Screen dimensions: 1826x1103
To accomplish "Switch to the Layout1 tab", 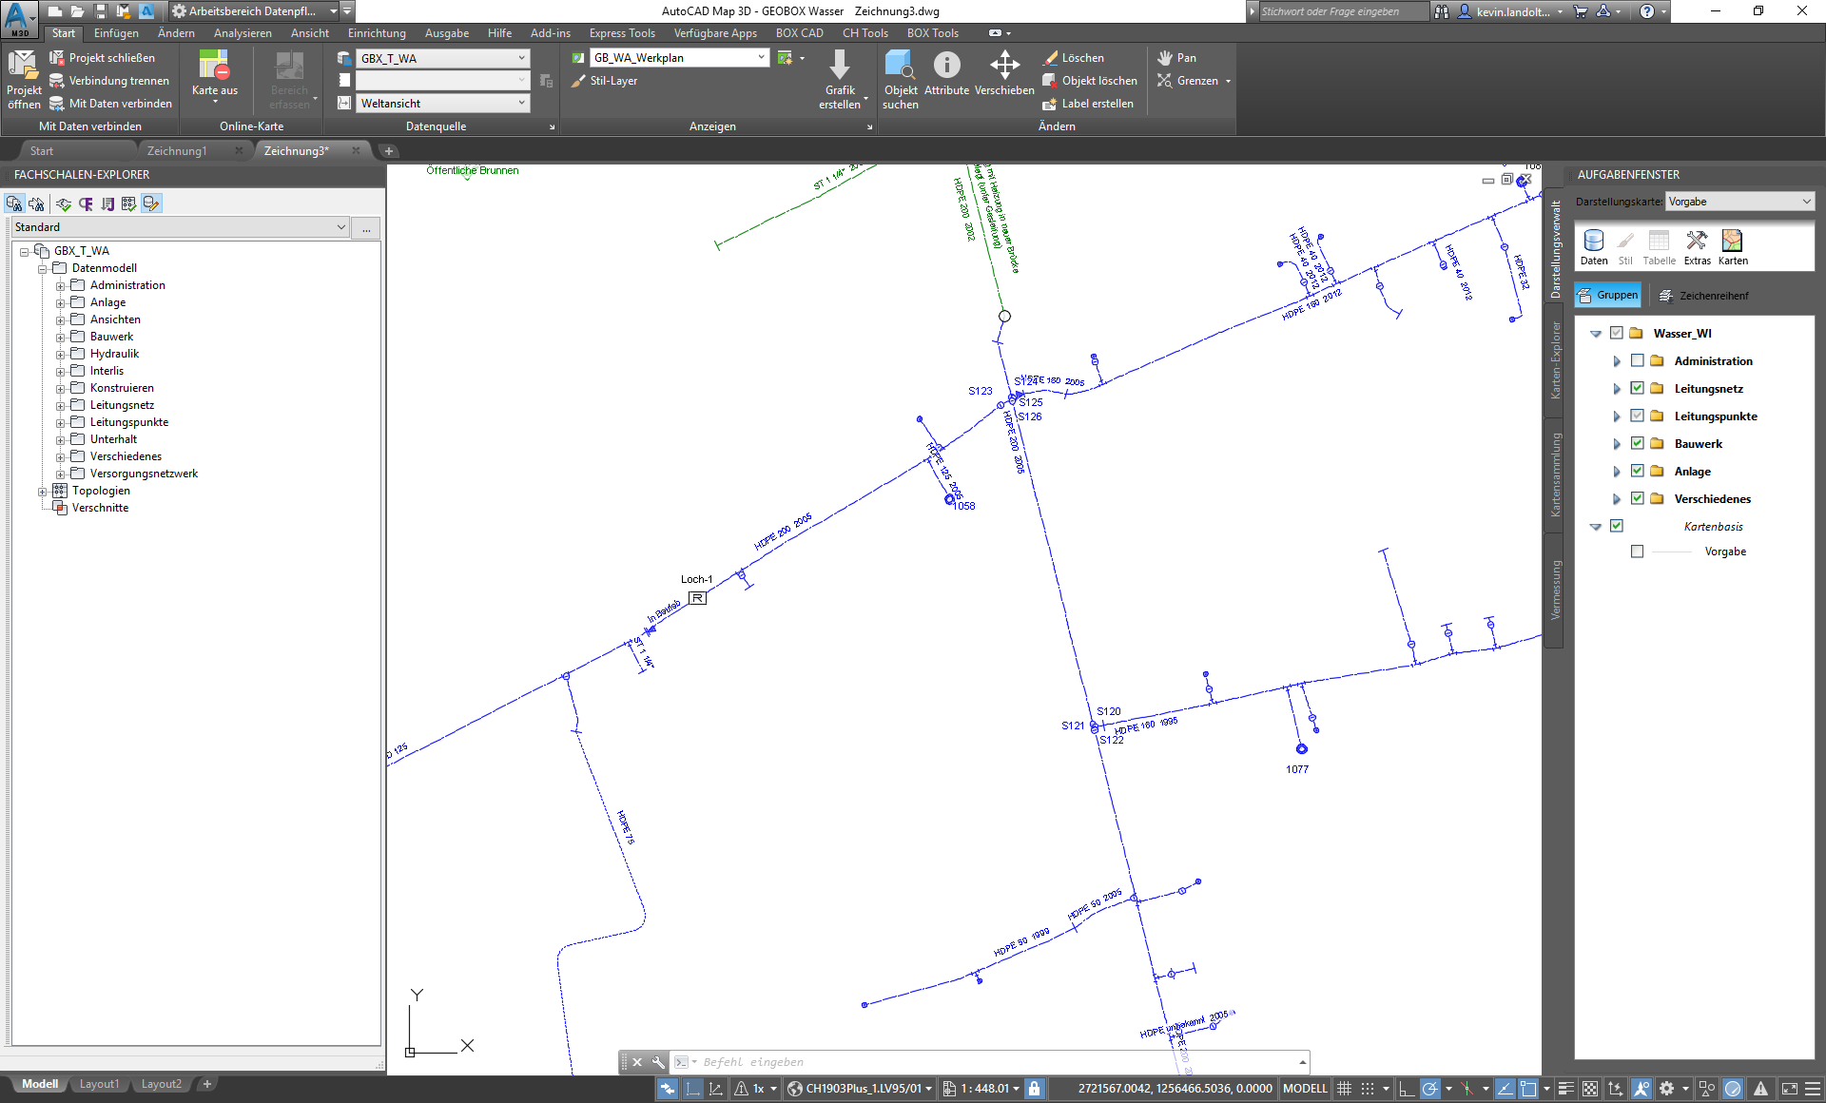I will pyautogui.click(x=99, y=1084).
